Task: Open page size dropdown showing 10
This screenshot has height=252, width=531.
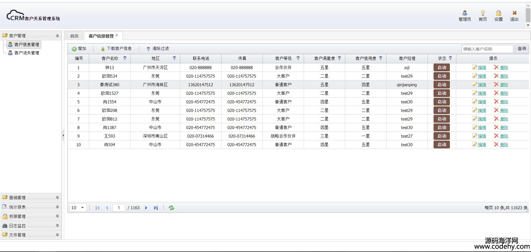Action: point(78,208)
